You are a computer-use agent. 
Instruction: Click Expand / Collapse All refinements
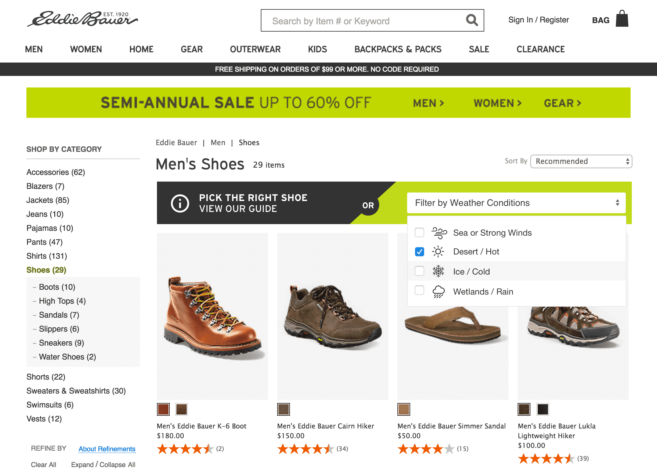click(103, 465)
